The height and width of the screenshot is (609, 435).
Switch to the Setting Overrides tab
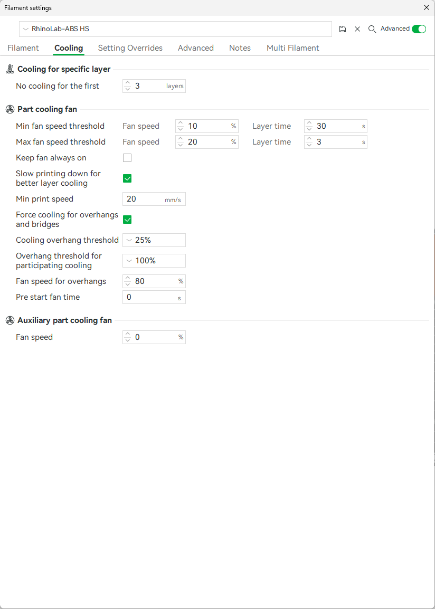[130, 48]
